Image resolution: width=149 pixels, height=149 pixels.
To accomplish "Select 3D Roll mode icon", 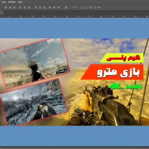I will coord(87,7).
